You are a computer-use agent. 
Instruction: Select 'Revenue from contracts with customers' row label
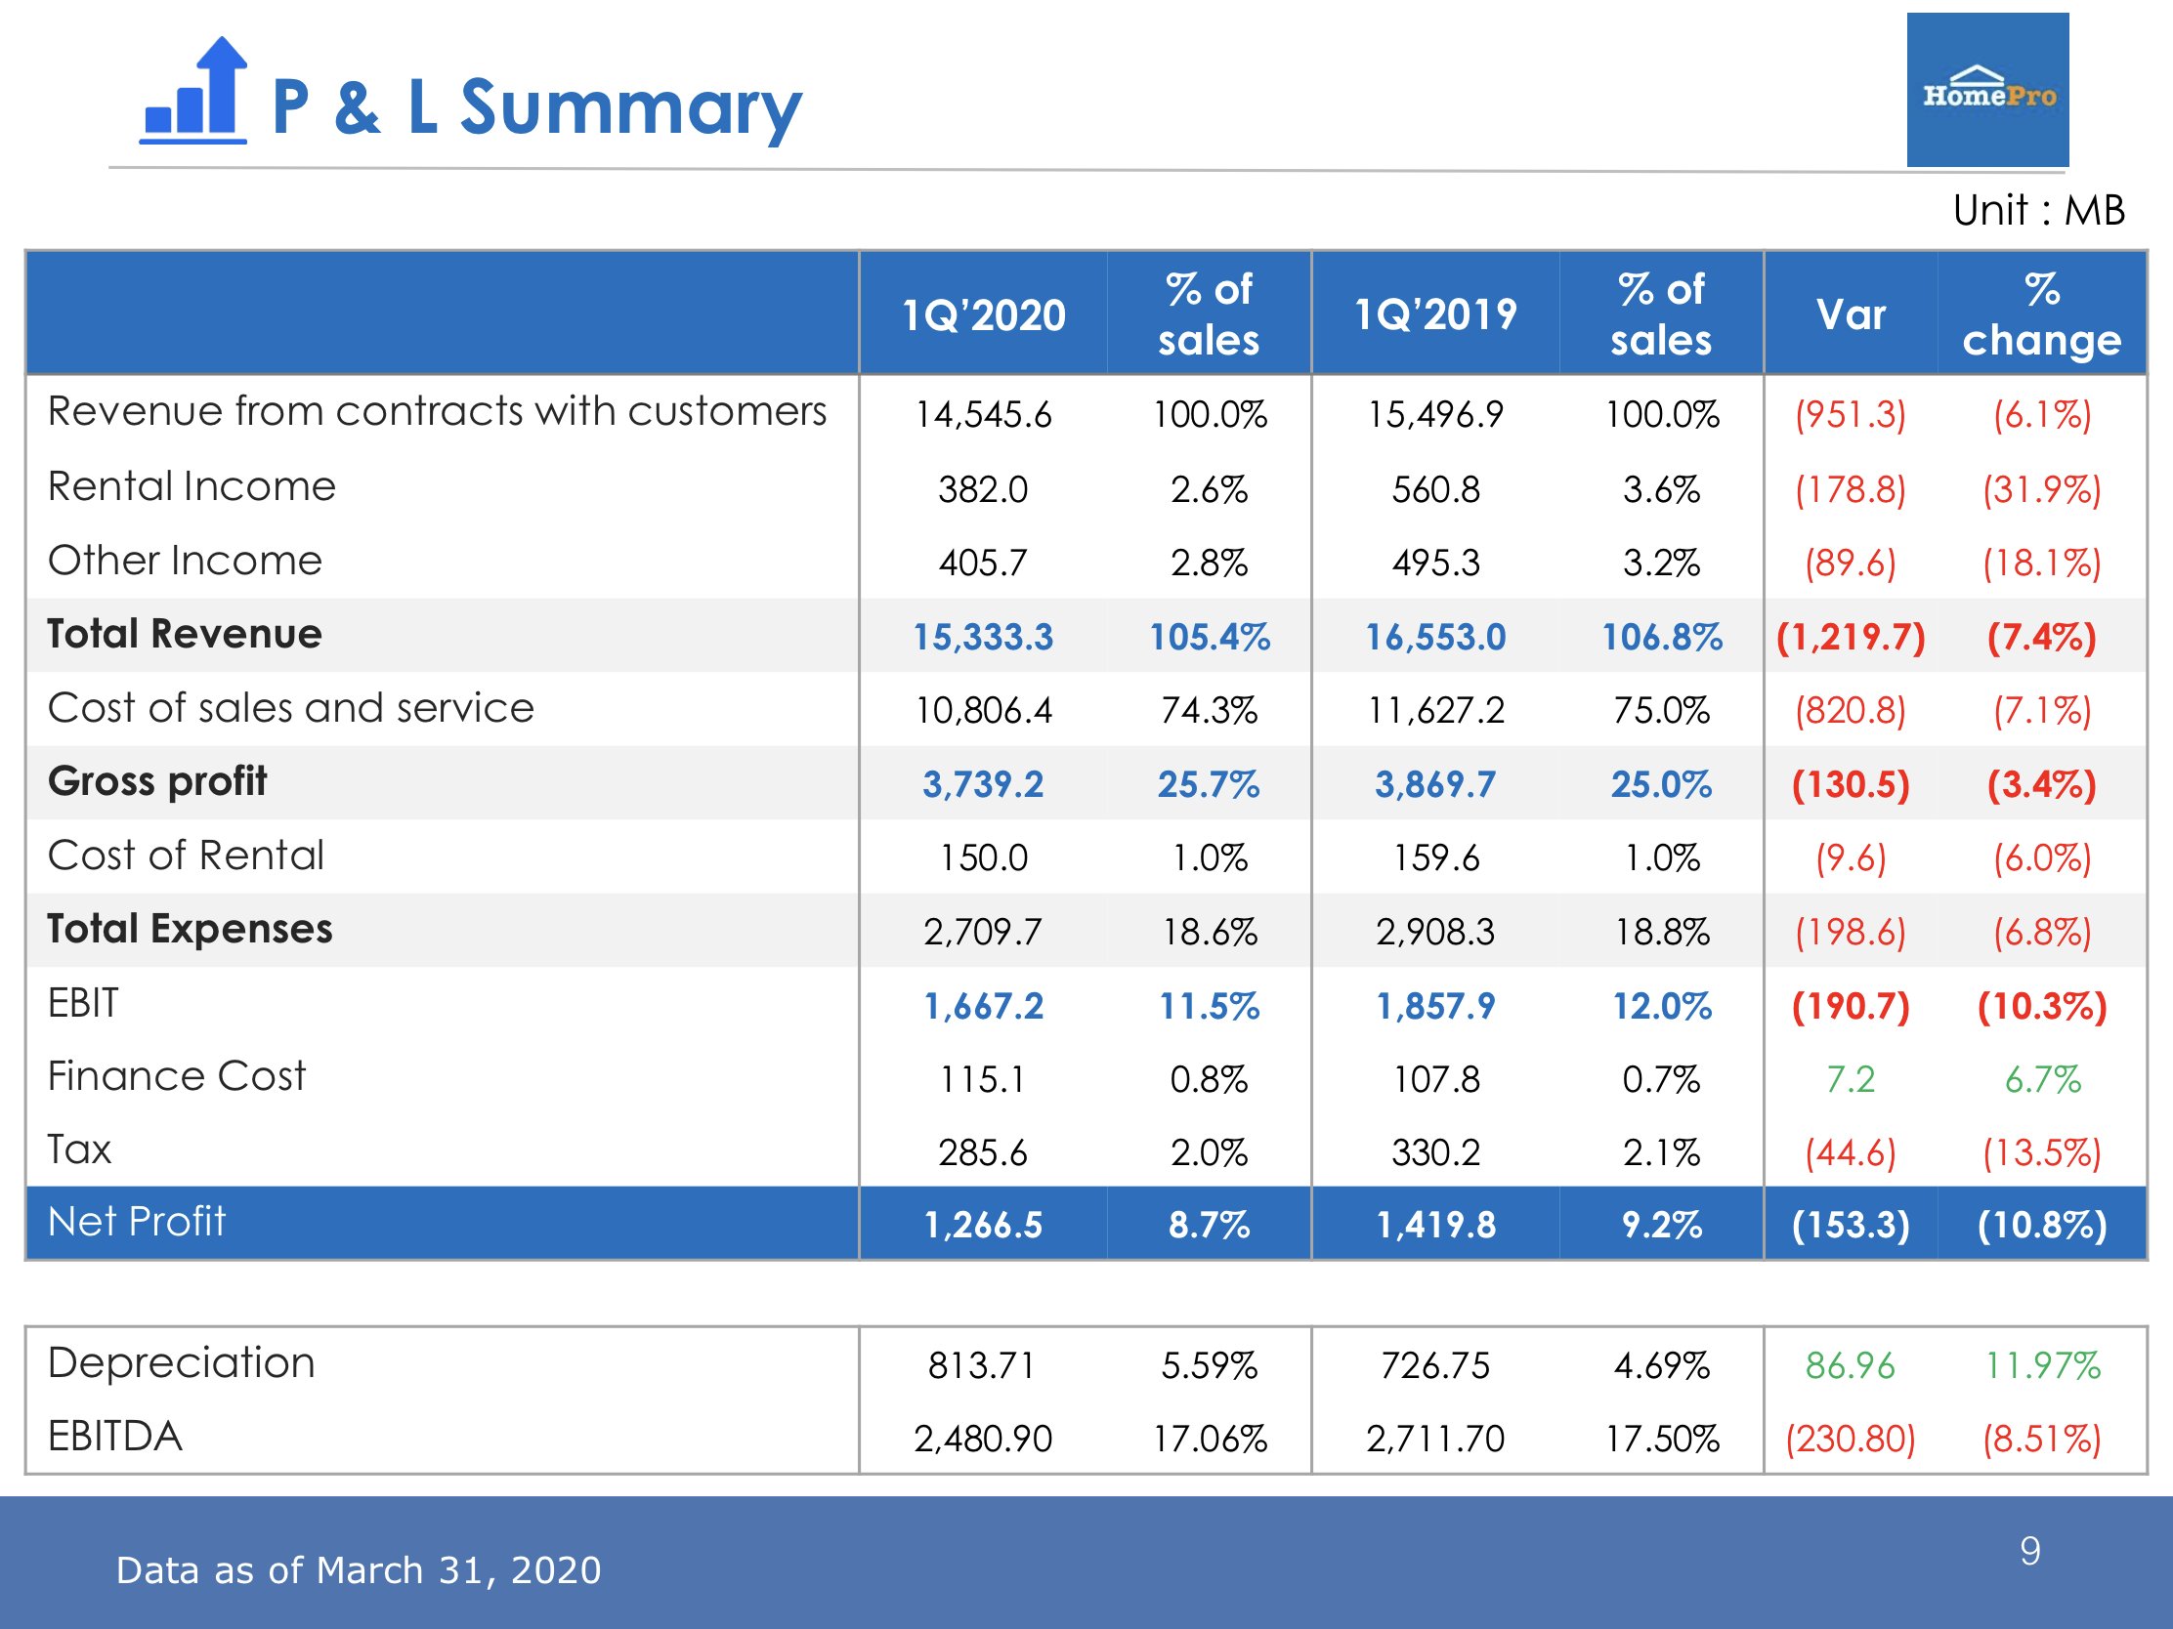(x=437, y=410)
